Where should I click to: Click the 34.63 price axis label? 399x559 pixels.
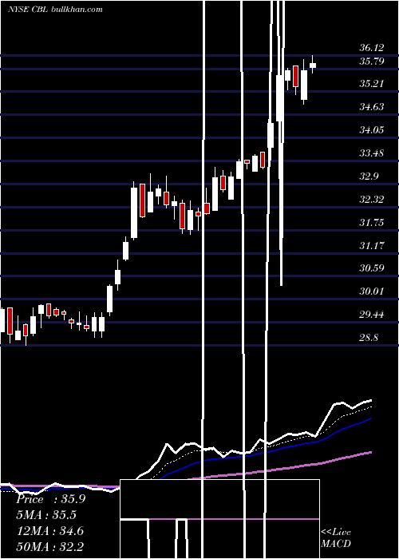click(x=371, y=106)
